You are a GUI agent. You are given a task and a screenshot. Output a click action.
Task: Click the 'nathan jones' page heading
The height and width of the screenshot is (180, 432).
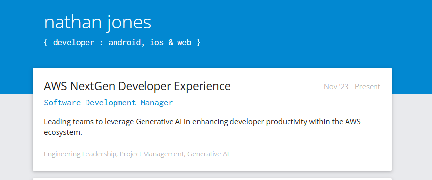(x=98, y=23)
